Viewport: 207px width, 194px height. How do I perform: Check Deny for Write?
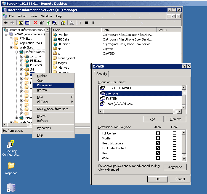click(x=174, y=158)
